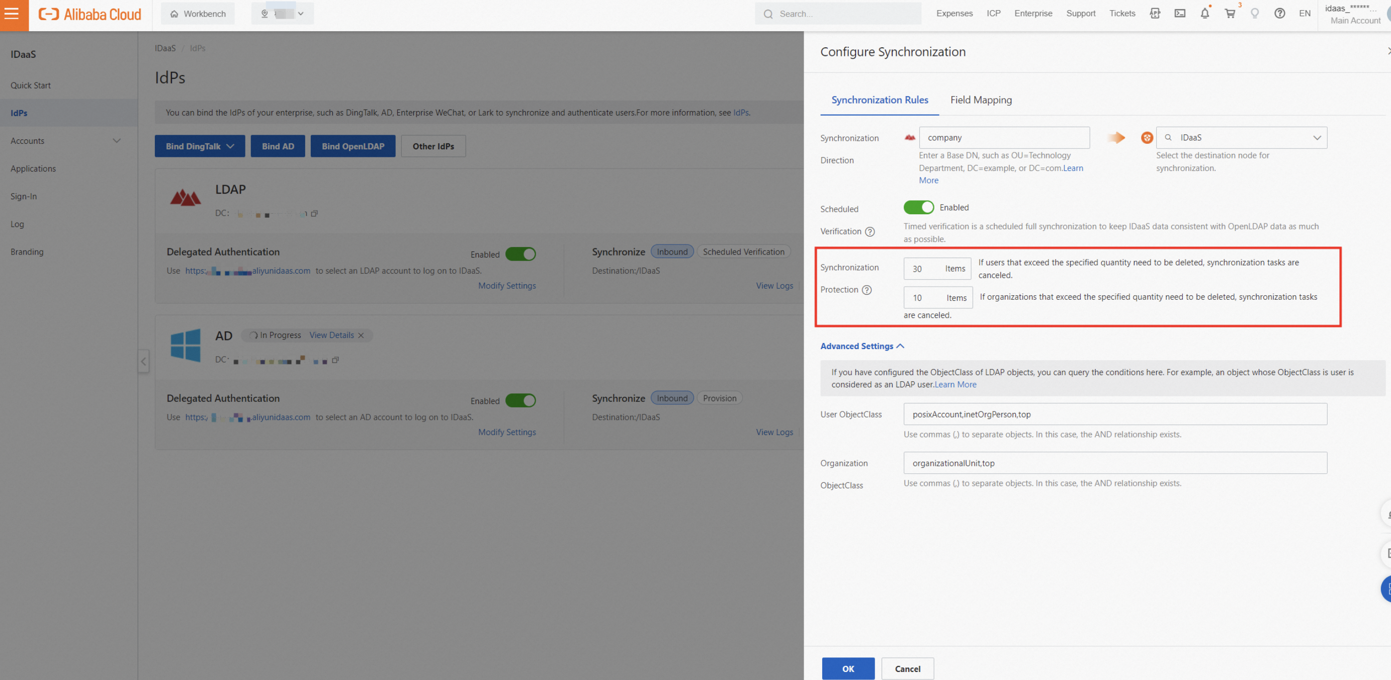Collapse the Advanced Settings section

[862, 346]
